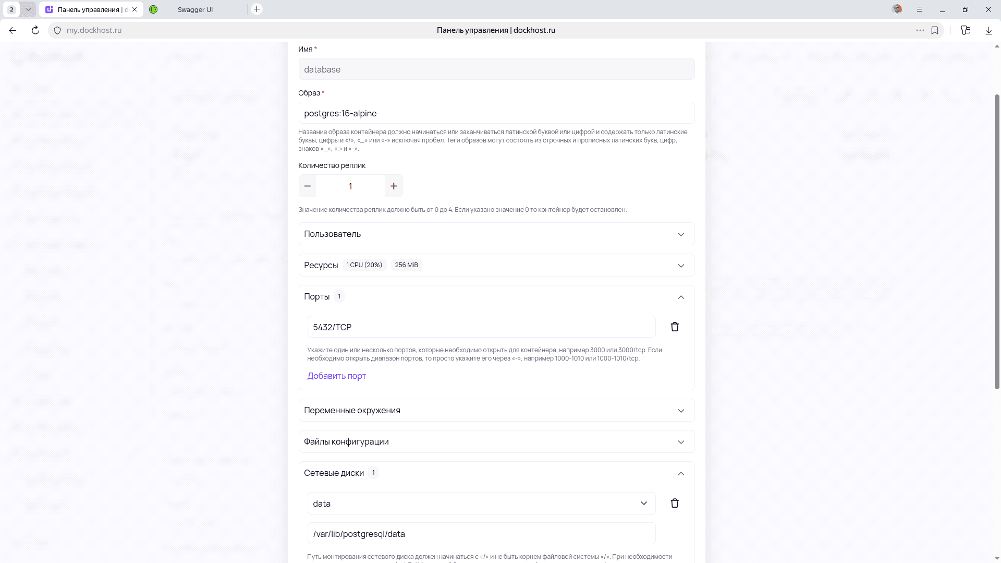
Task: Click the Имя field containing database
Action: [x=496, y=69]
